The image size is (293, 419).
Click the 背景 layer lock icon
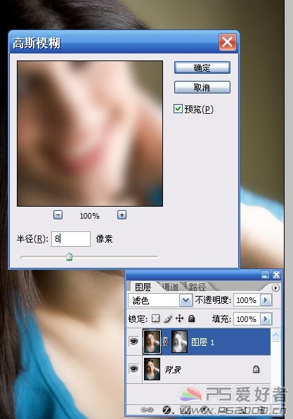(x=256, y=369)
